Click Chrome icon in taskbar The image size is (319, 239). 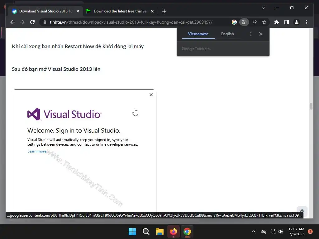(x=187, y=232)
